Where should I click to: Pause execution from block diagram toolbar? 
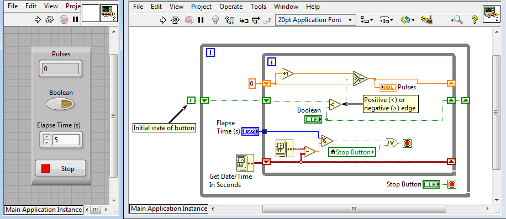pyautogui.click(x=201, y=20)
